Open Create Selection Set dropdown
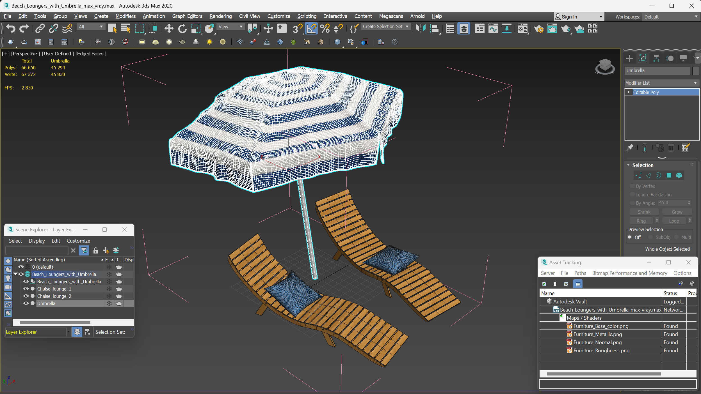The width and height of the screenshot is (701, 394). coord(386,27)
